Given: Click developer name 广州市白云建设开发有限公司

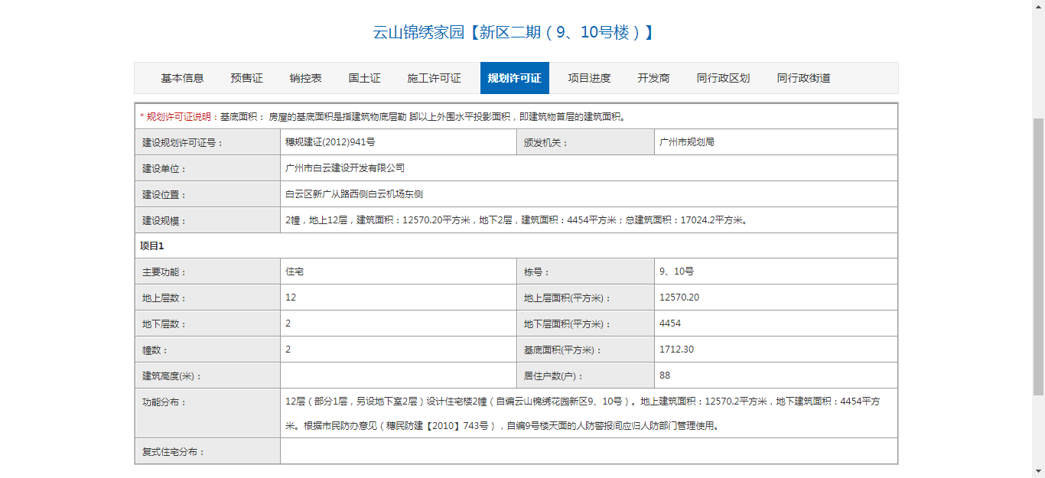Looking at the screenshot, I should (x=344, y=168).
